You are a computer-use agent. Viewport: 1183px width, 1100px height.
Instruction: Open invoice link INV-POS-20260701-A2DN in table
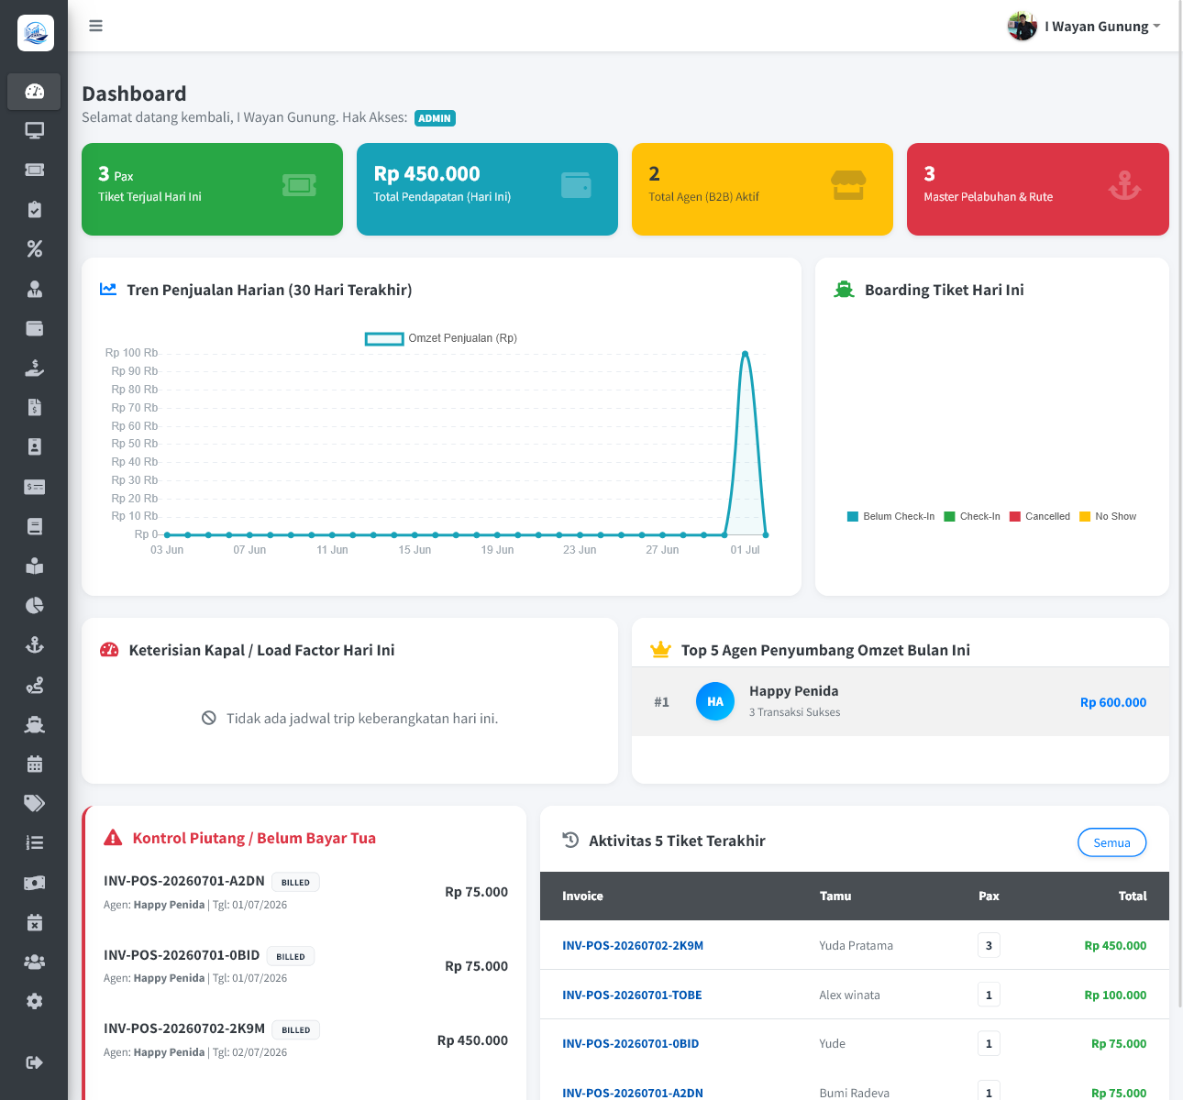633,1093
